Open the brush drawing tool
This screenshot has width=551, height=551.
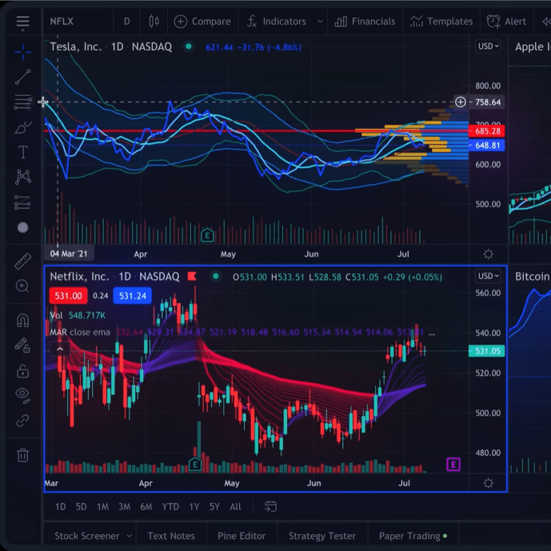coord(23,128)
